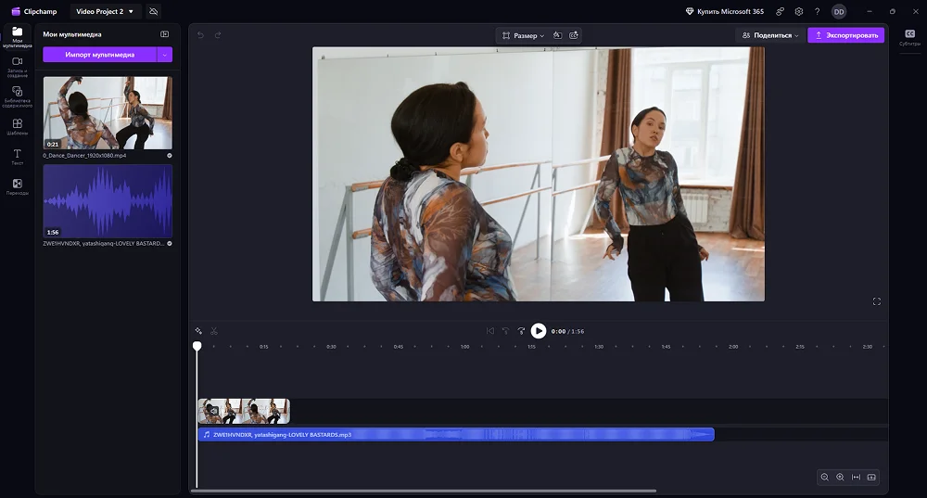Rewind five seconds

click(x=505, y=331)
